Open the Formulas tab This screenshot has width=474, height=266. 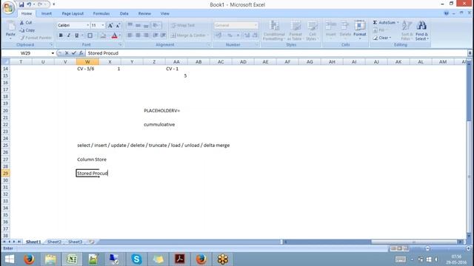pyautogui.click(x=101, y=13)
